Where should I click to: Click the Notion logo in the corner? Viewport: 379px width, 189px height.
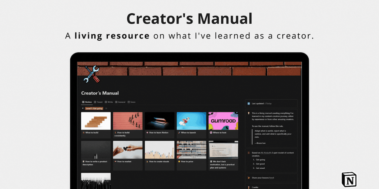coord(349,180)
